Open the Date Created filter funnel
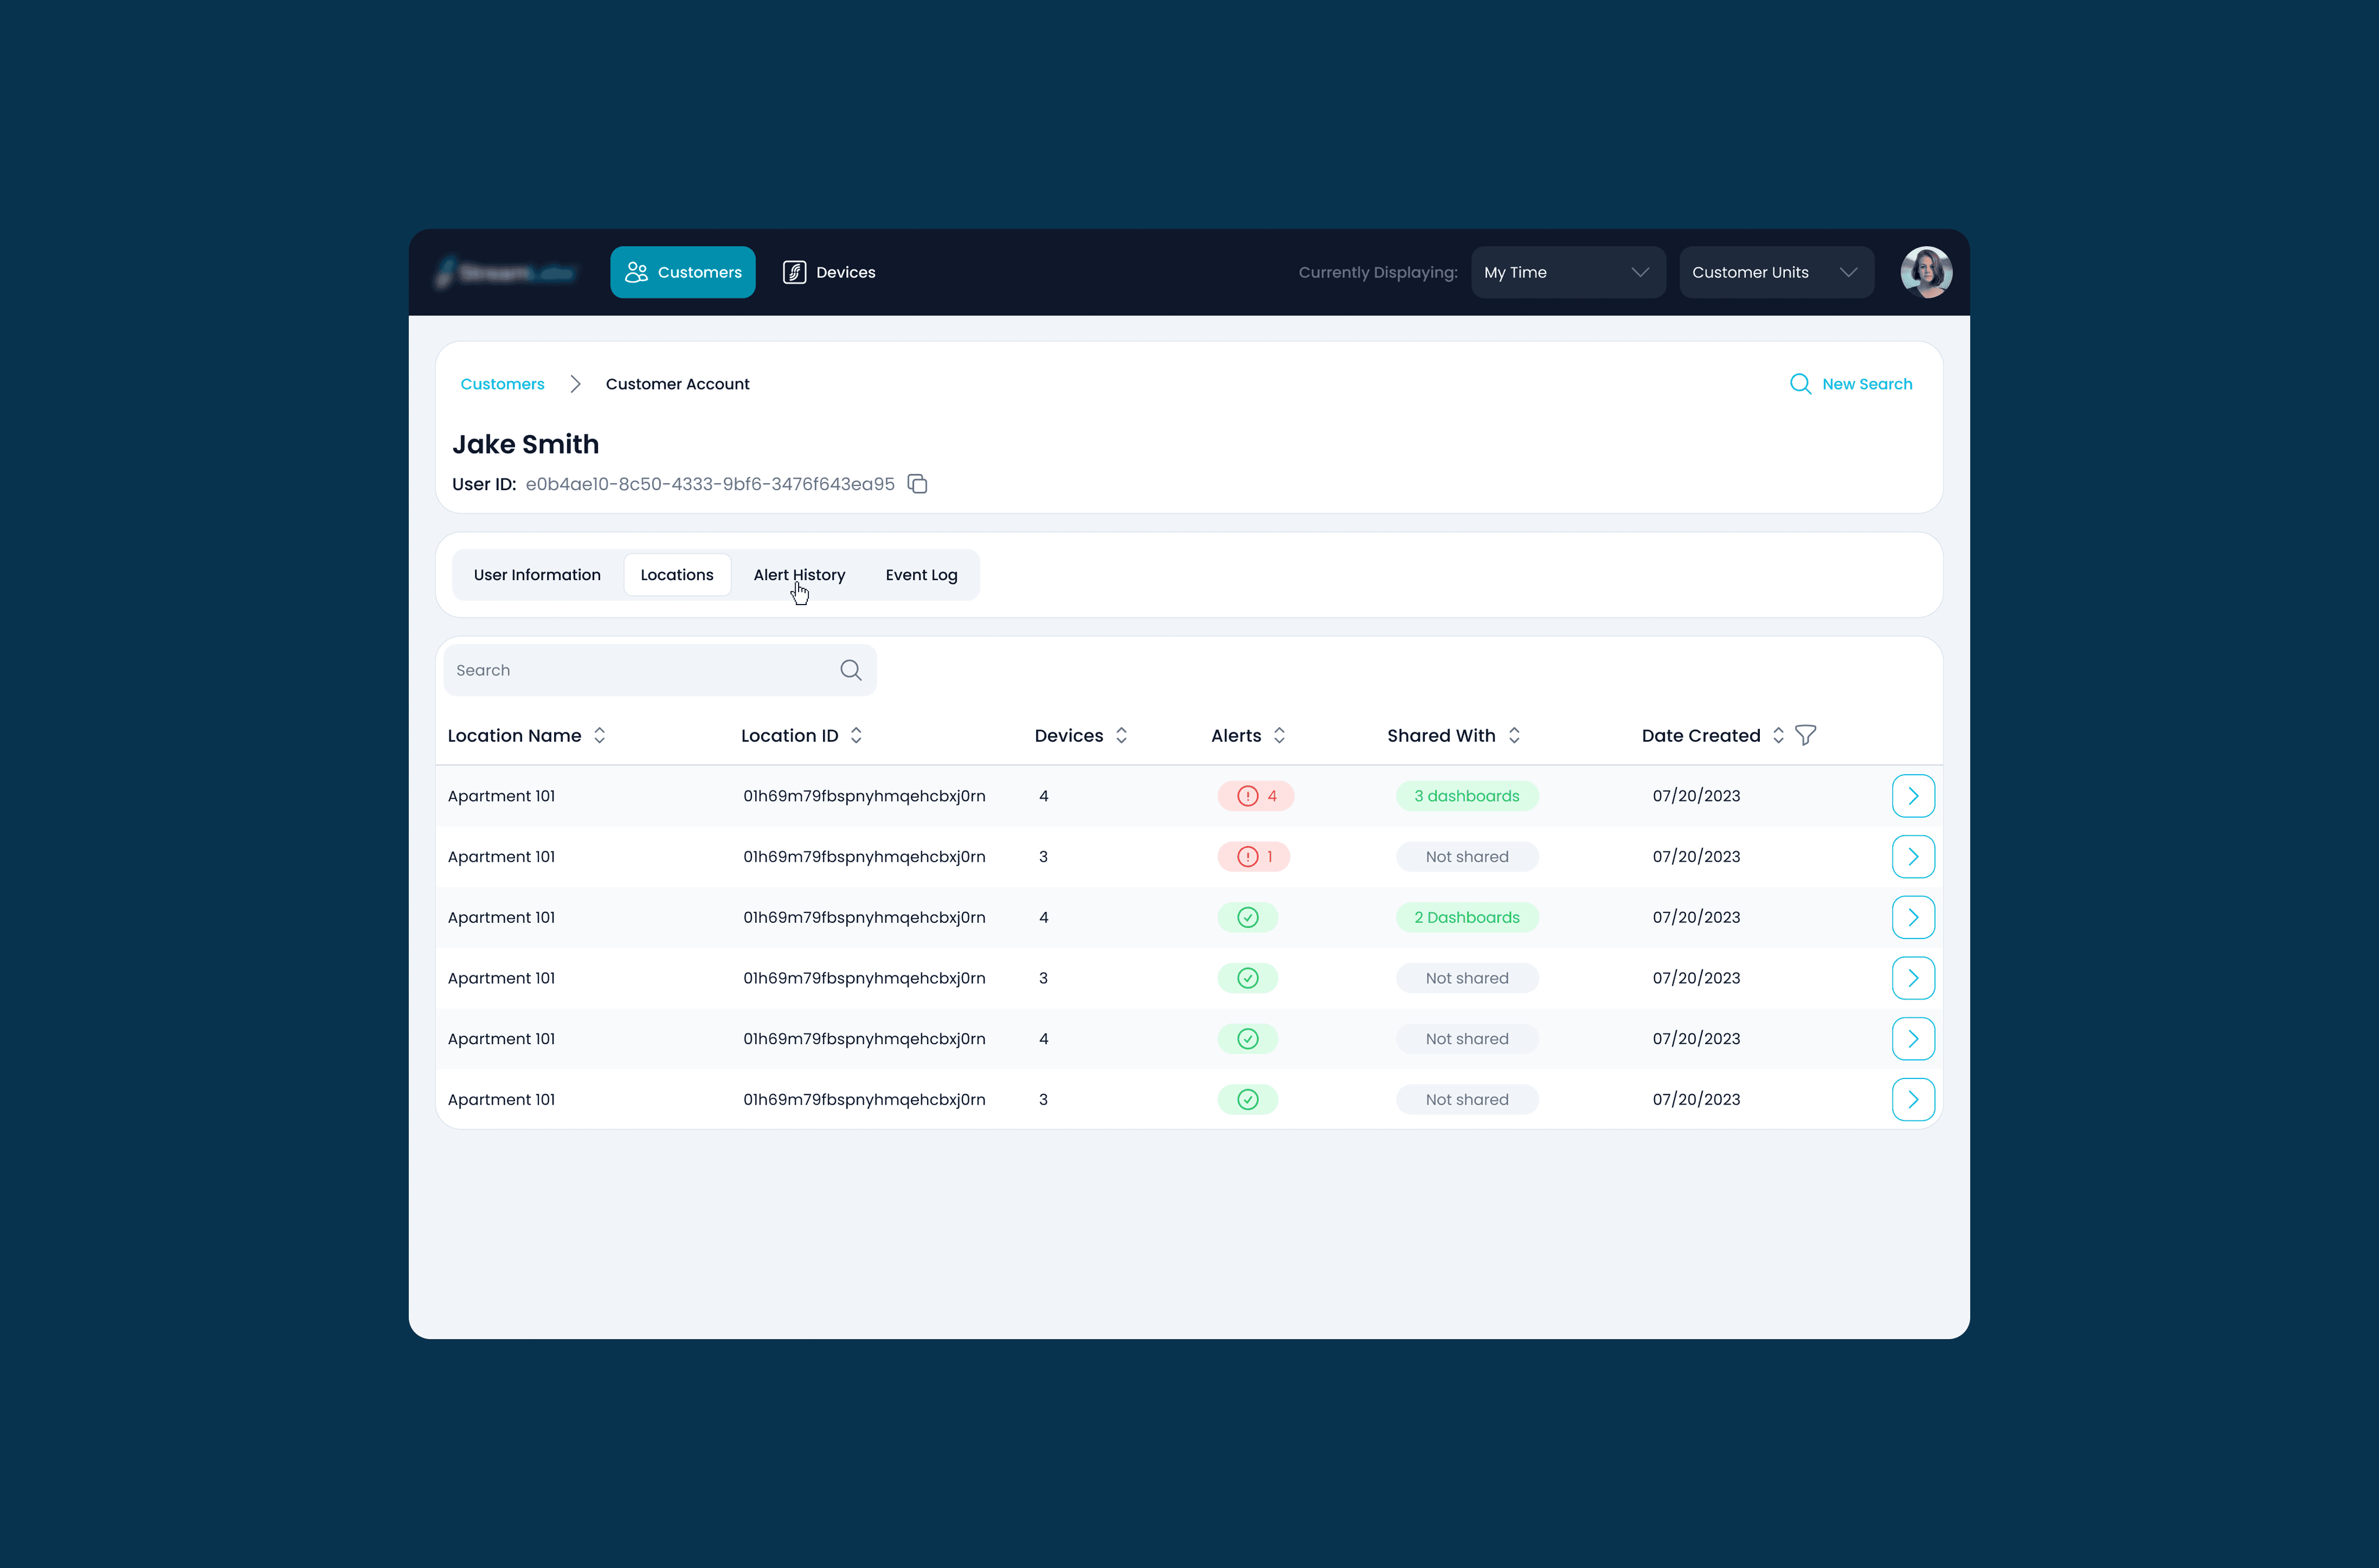Screen dimensions: 2379x1568 point(1805,735)
